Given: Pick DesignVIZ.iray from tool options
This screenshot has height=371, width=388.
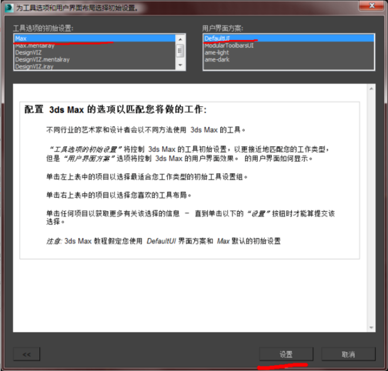Looking at the screenshot, I should pyautogui.click(x=95, y=66).
